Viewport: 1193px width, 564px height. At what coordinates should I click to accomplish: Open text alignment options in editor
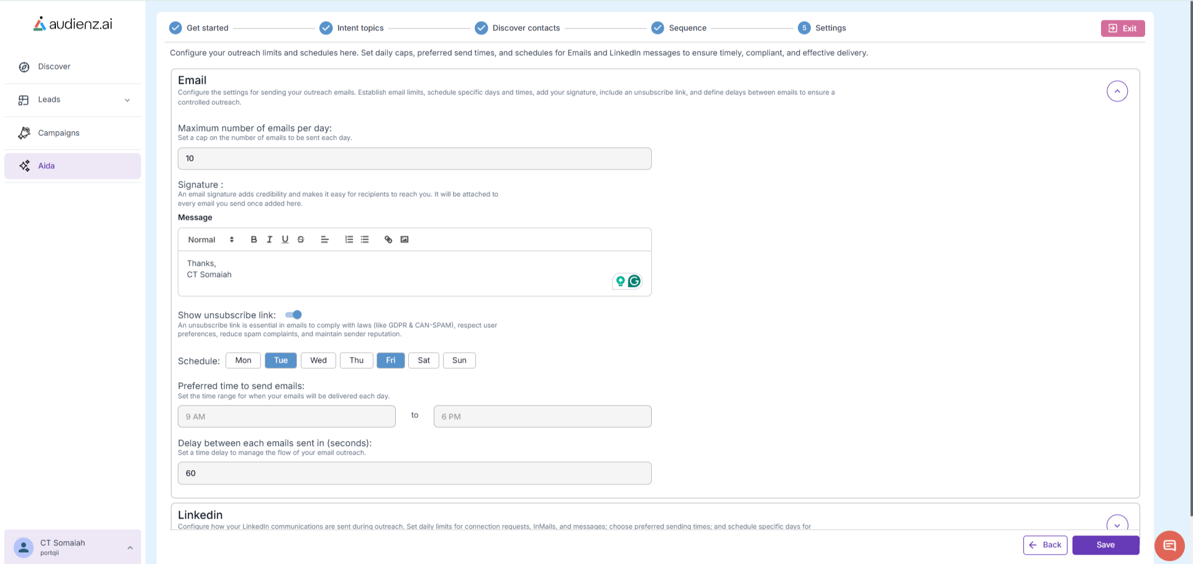324,240
